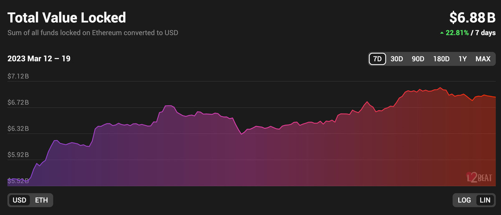Viewport: 501px width, 215px height.
Task: Select the MAX time range
Action: pos(483,59)
